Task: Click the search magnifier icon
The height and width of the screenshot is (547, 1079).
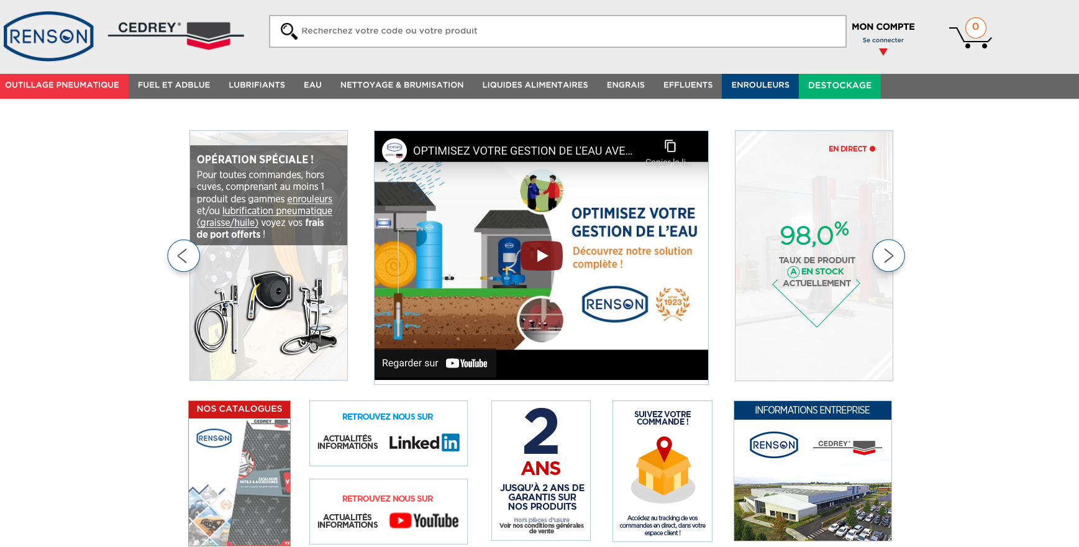Action: pos(288,31)
